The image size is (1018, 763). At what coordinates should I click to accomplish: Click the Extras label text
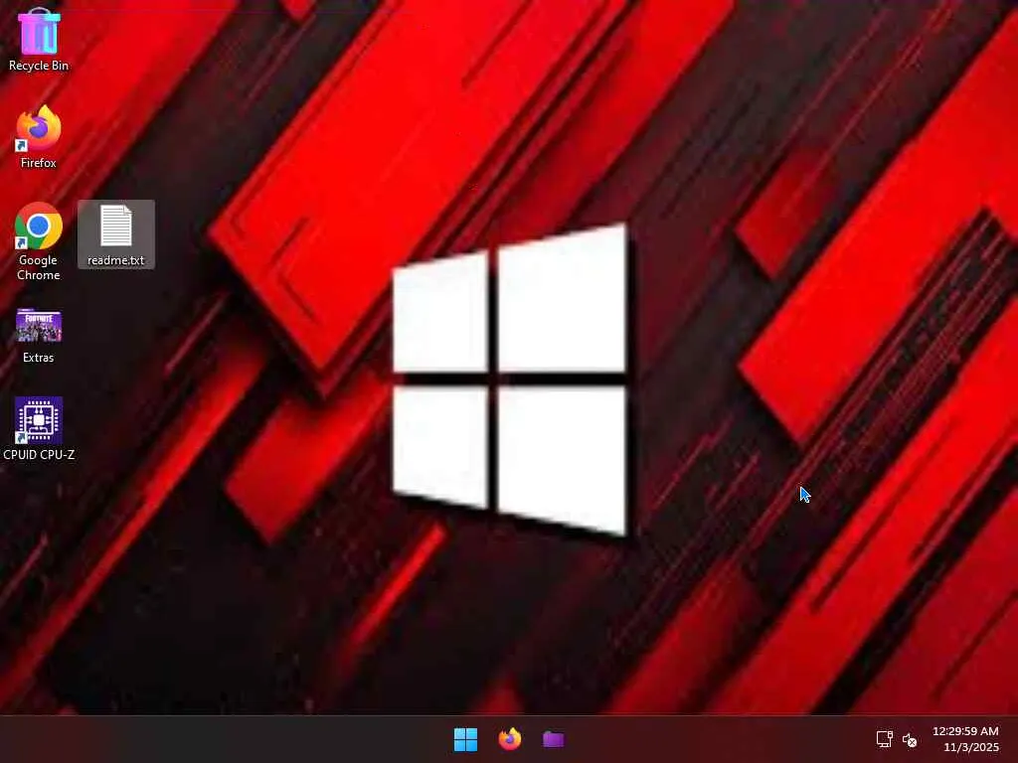[x=39, y=358]
